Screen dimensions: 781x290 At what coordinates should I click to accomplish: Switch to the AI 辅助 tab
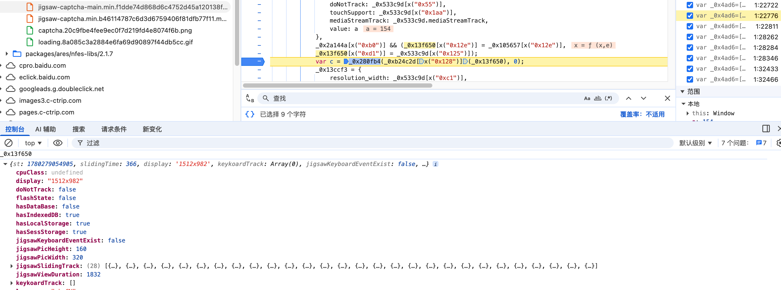click(x=46, y=129)
